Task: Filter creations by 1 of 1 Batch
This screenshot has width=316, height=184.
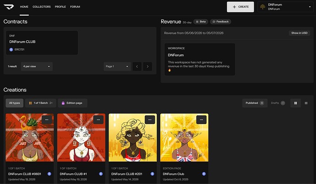Action: 41,103
